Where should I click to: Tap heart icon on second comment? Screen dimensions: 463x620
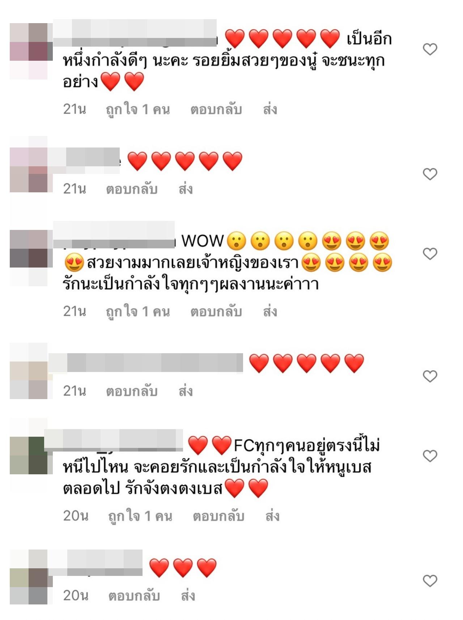pyautogui.click(x=430, y=174)
